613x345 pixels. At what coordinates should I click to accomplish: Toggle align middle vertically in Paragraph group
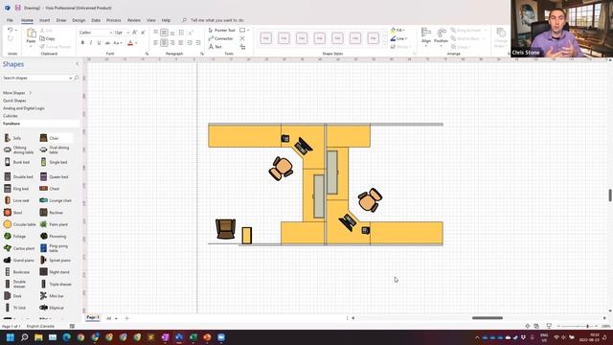[164, 33]
